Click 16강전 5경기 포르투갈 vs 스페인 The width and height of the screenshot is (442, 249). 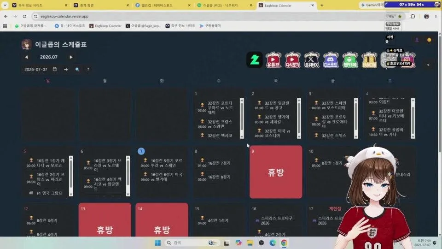162,163
